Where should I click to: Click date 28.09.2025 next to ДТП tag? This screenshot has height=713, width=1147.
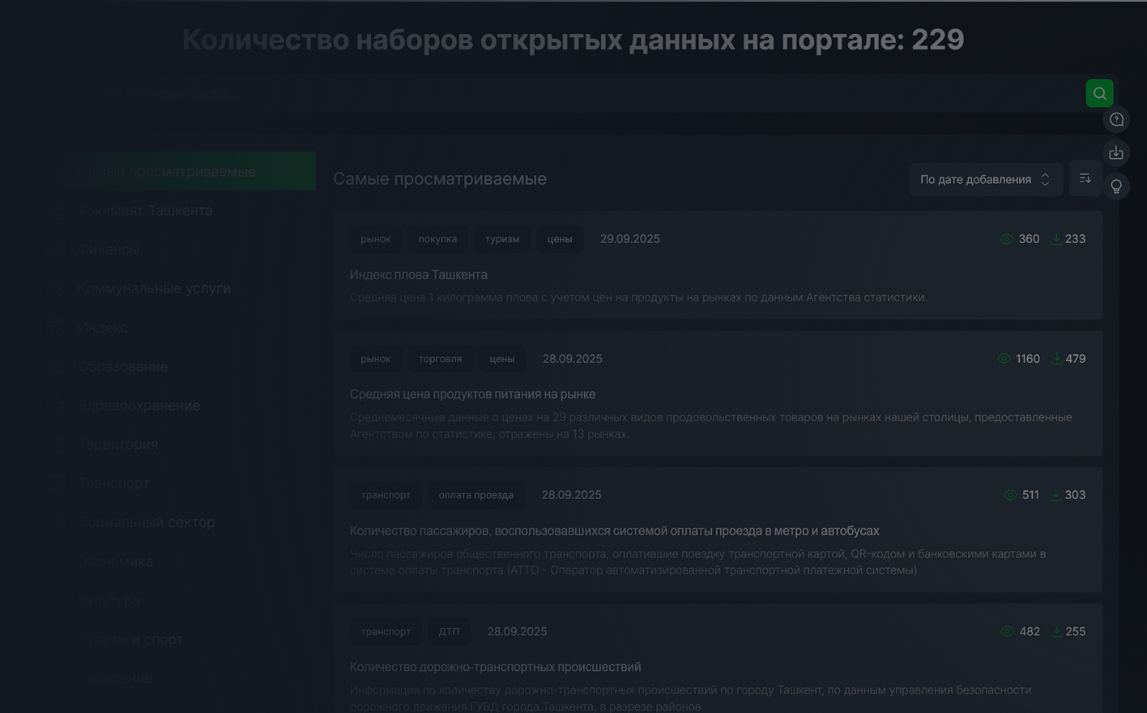[x=517, y=631]
